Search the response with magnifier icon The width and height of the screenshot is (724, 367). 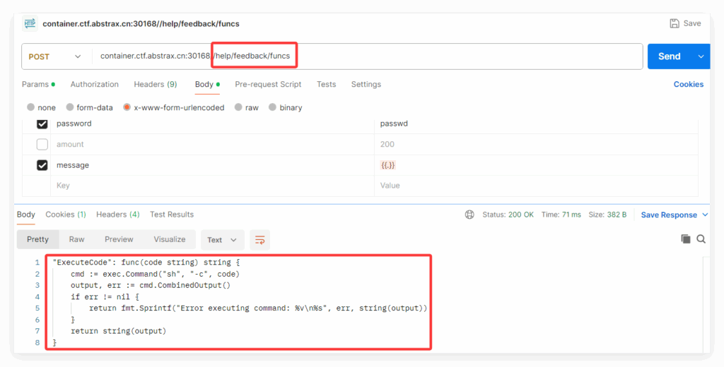[701, 239]
